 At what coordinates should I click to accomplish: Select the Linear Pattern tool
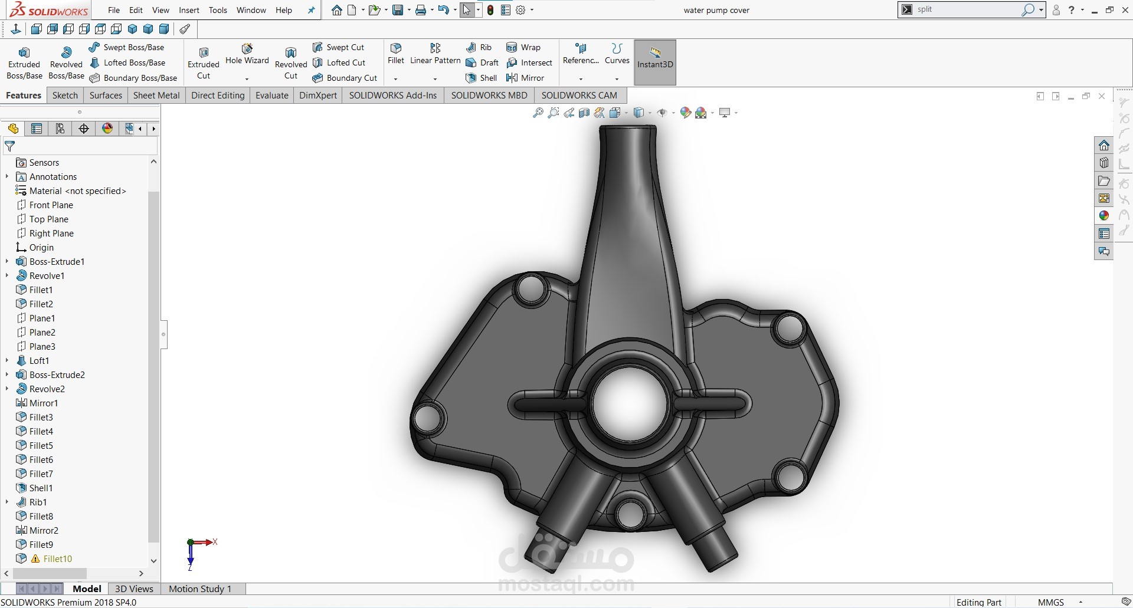[x=435, y=54]
